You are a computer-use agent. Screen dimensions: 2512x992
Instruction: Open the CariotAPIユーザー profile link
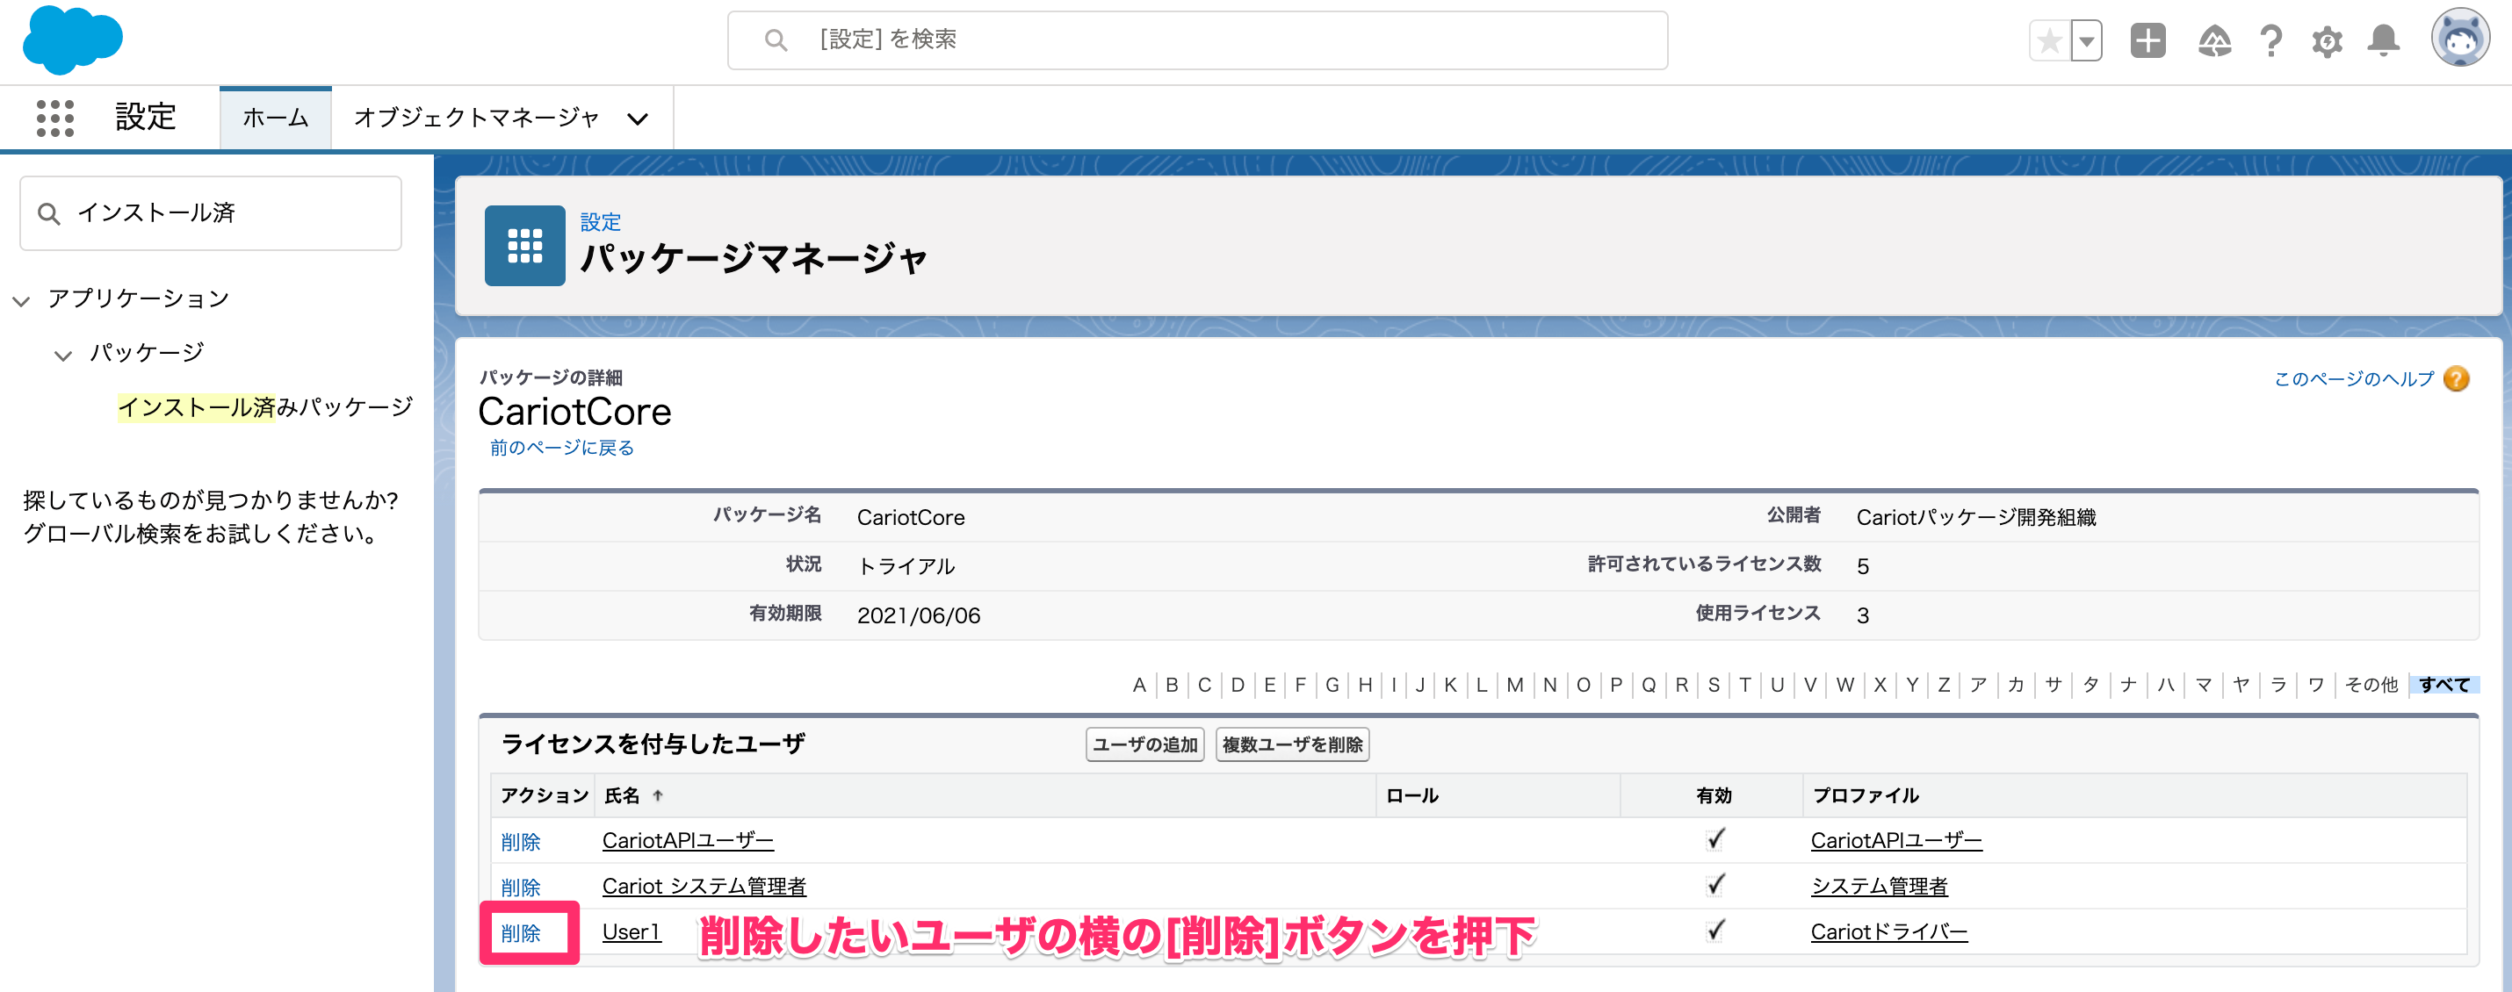1895,840
